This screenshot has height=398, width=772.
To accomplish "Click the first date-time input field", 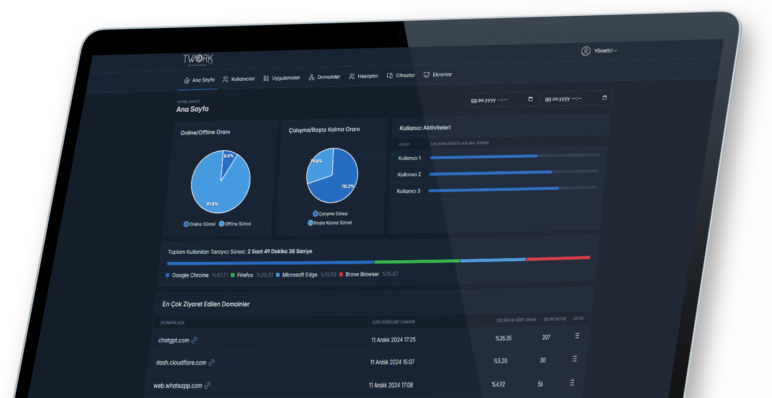I will point(494,100).
